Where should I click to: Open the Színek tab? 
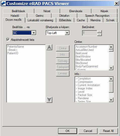(x=110, y=20)
